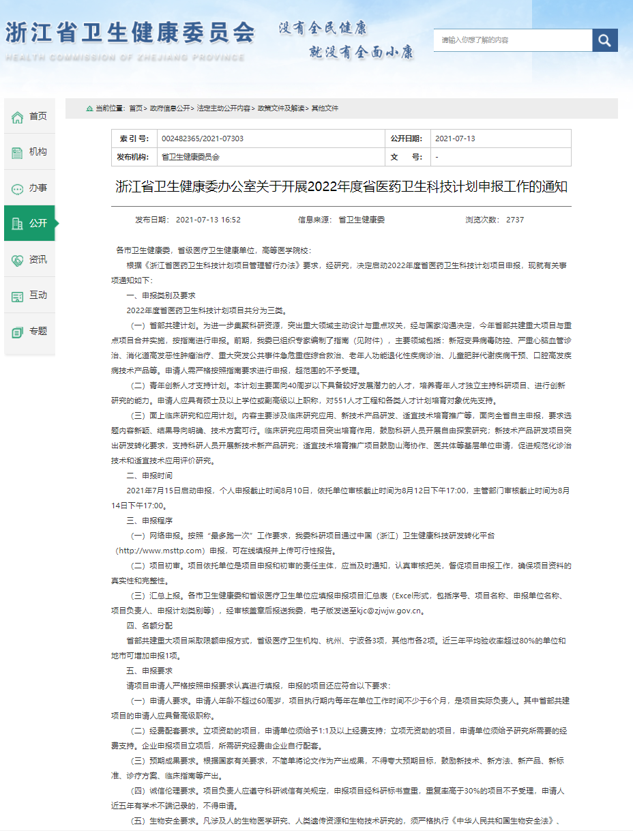This screenshot has height=831, width=633.
Task: Click the 索 引 号 label cell
Action: click(x=134, y=138)
